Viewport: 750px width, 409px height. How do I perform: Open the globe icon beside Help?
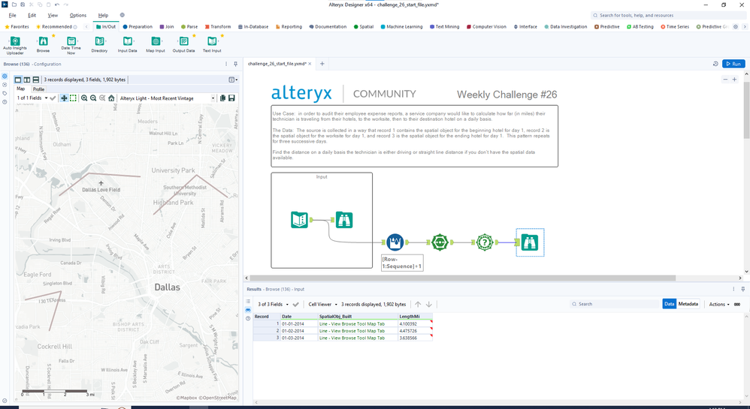122,15
